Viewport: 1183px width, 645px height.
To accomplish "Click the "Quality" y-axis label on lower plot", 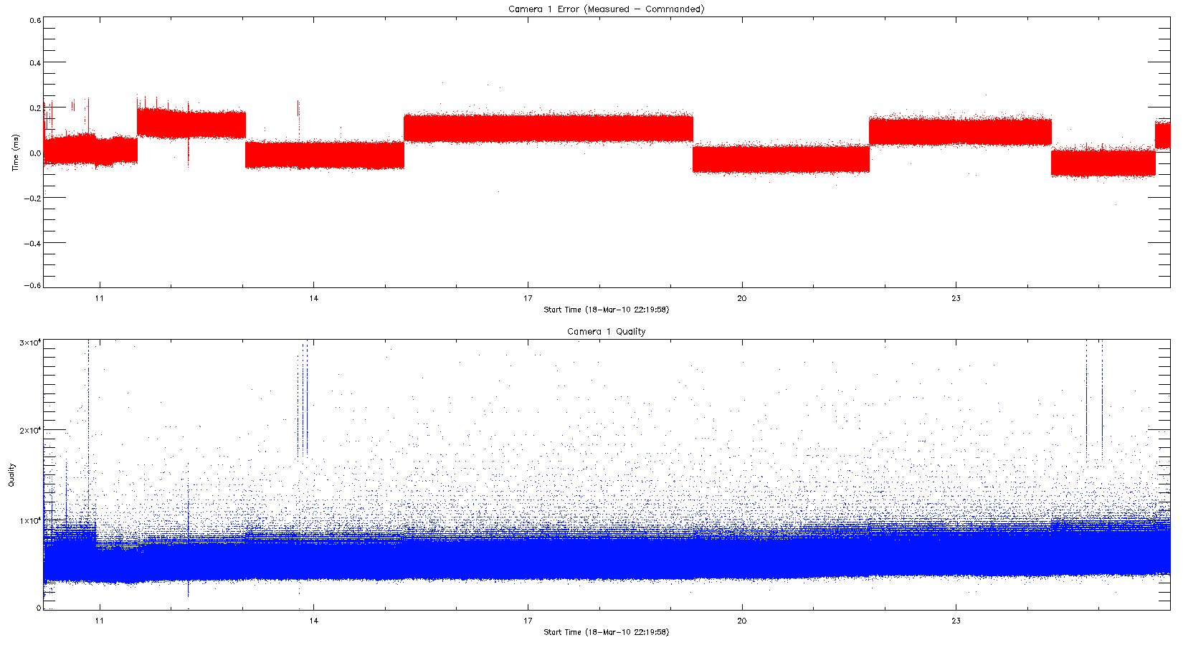I will coord(11,474).
